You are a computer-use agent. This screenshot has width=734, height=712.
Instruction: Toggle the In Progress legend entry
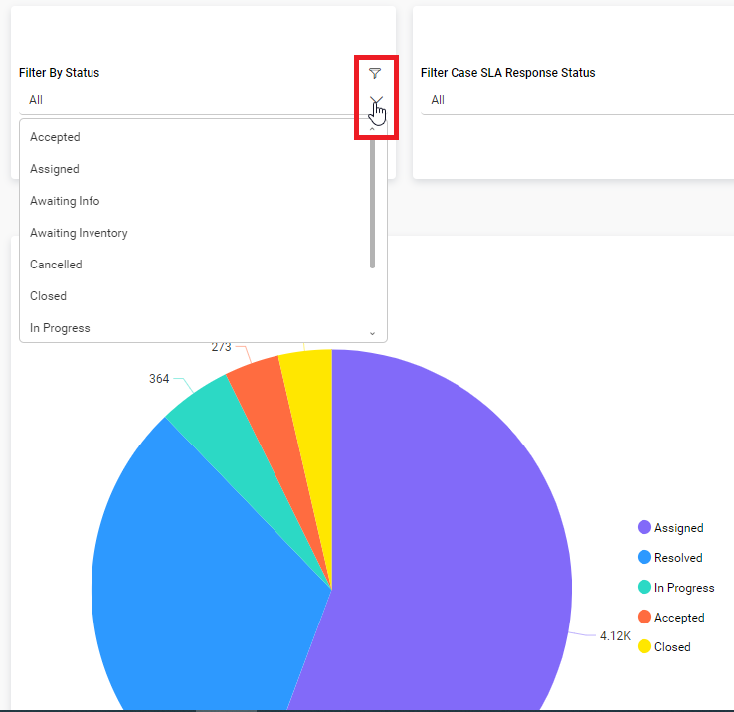point(676,588)
